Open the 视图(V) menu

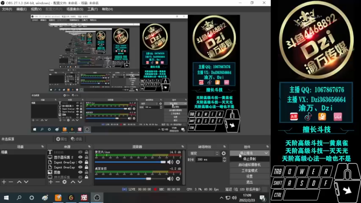pyautogui.click(x=36, y=9)
